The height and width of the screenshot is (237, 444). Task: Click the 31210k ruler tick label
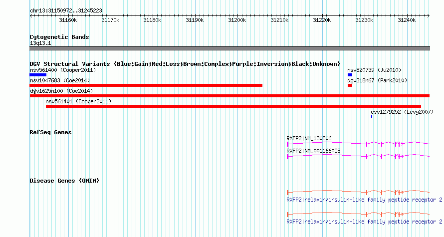tap(280, 20)
